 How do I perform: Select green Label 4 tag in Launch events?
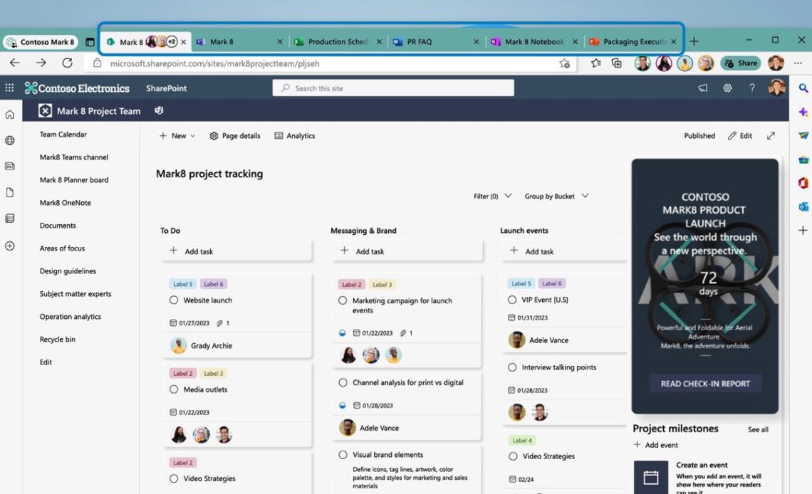point(522,440)
